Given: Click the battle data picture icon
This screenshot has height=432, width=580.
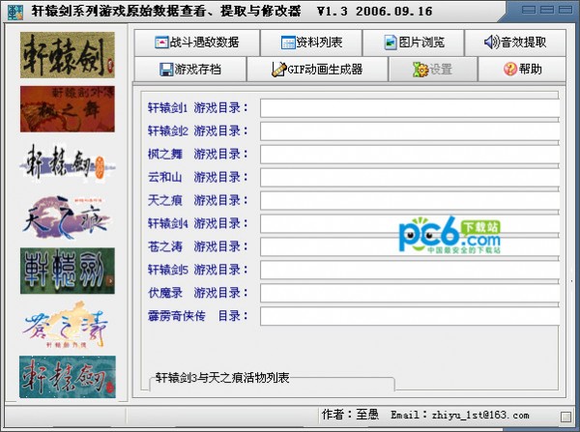Looking at the screenshot, I should [161, 43].
